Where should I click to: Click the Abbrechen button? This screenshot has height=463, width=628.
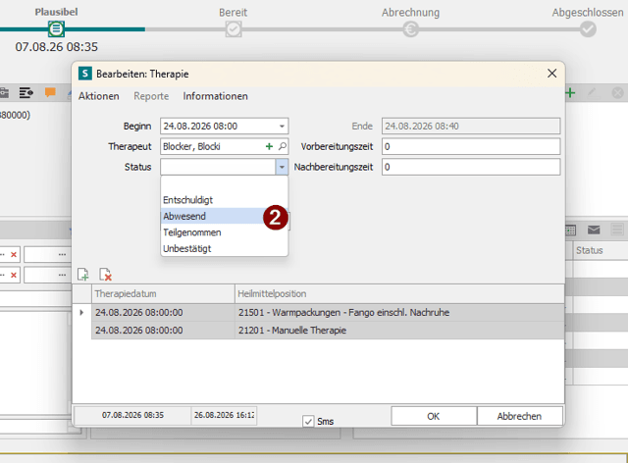[x=520, y=416]
